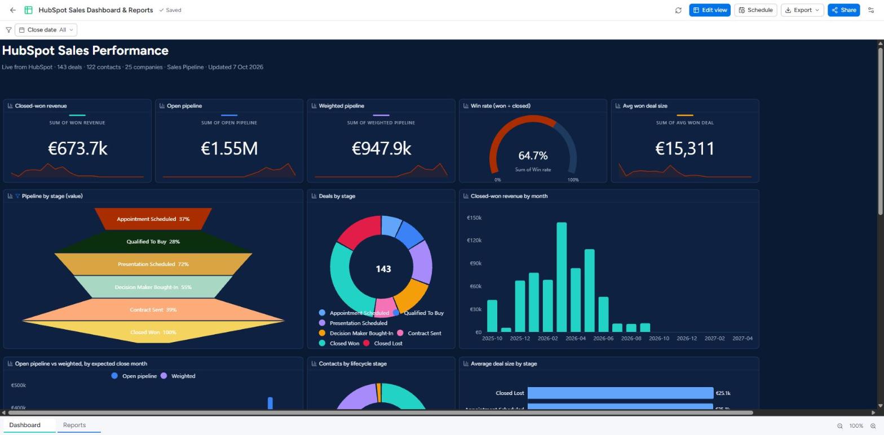884x435 pixels.
Task: Click the Appointment Scheduled funnel segment
Action: (x=153, y=219)
